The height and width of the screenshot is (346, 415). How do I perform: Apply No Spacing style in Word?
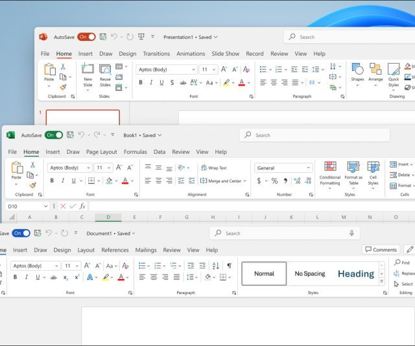[310, 274]
